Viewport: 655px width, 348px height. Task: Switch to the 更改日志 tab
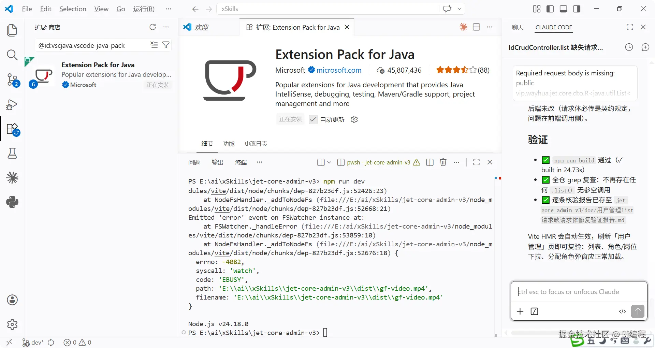pos(256,144)
